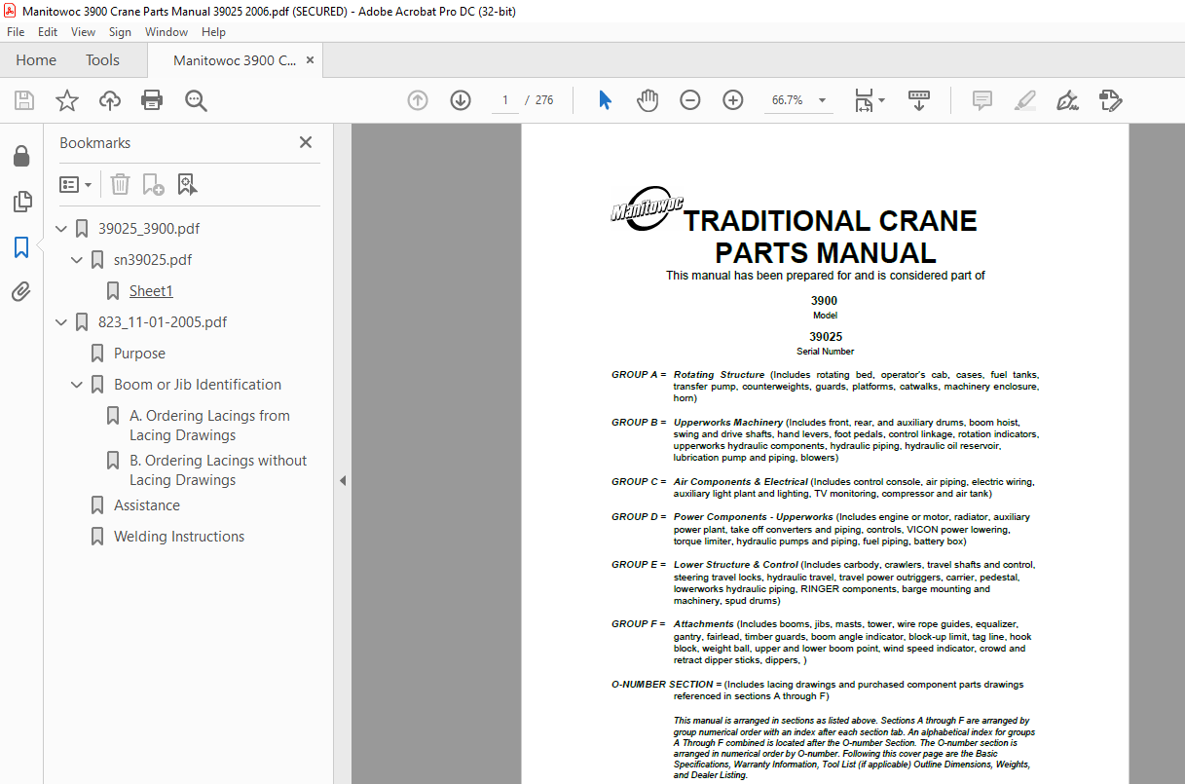The width and height of the screenshot is (1185, 784).
Task: Find current bookmark icon
Action: pyautogui.click(x=187, y=184)
